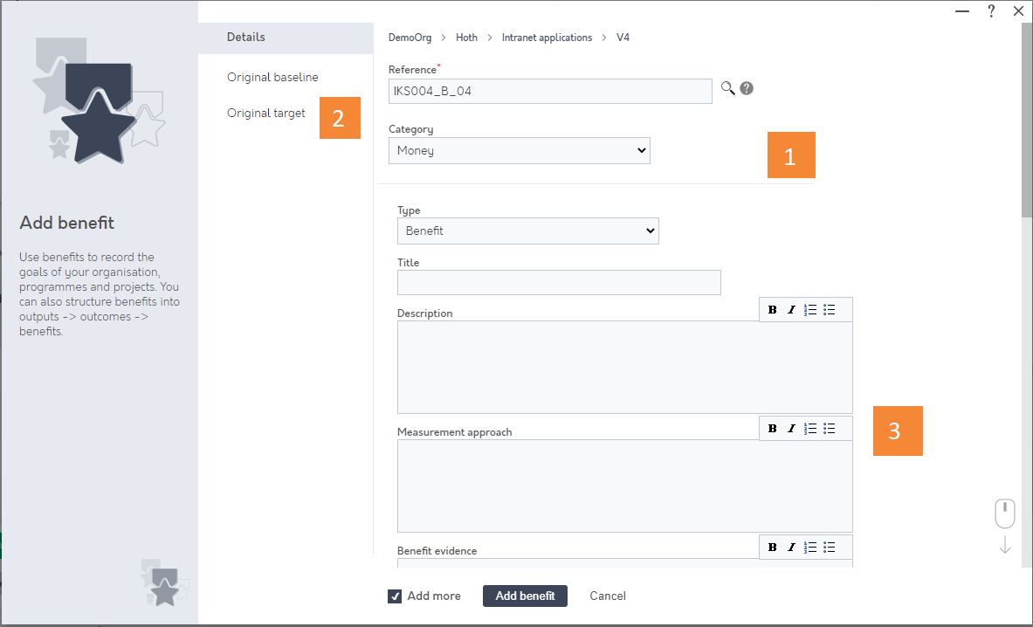1033x627 pixels.
Task: Insert bullet list in Benefit evidence field
Action: click(830, 547)
